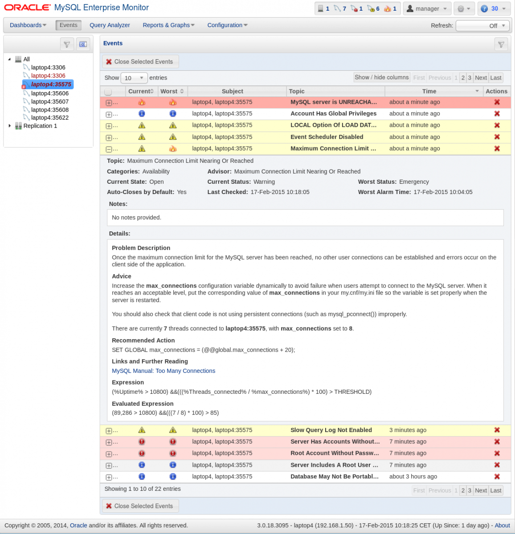
Task: Go to the Events tab in the menu bar
Action: click(x=69, y=25)
